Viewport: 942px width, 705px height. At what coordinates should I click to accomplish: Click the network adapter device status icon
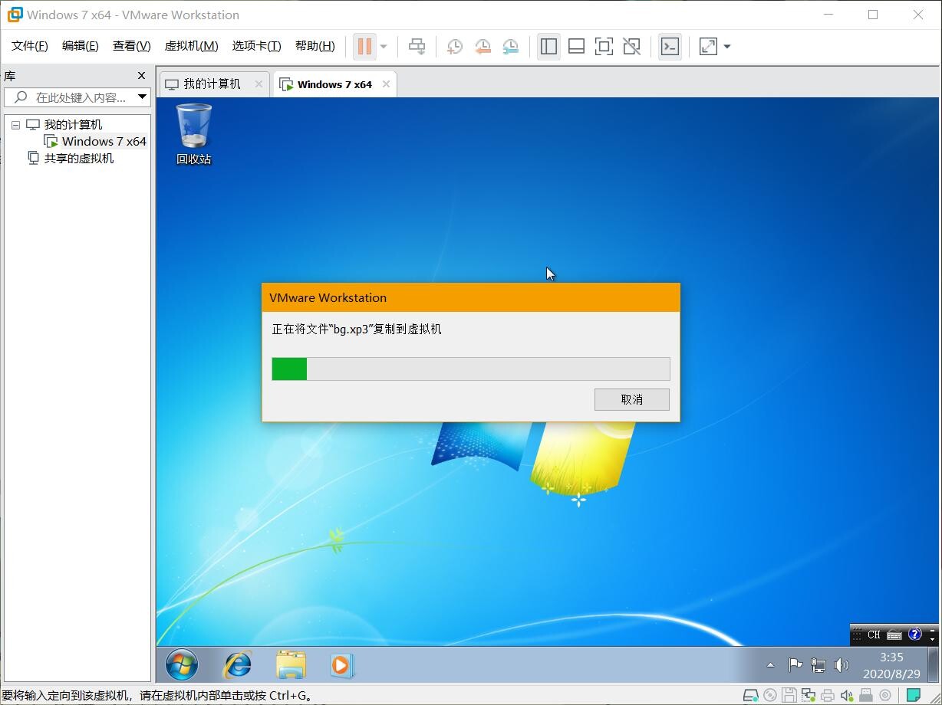[808, 696]
